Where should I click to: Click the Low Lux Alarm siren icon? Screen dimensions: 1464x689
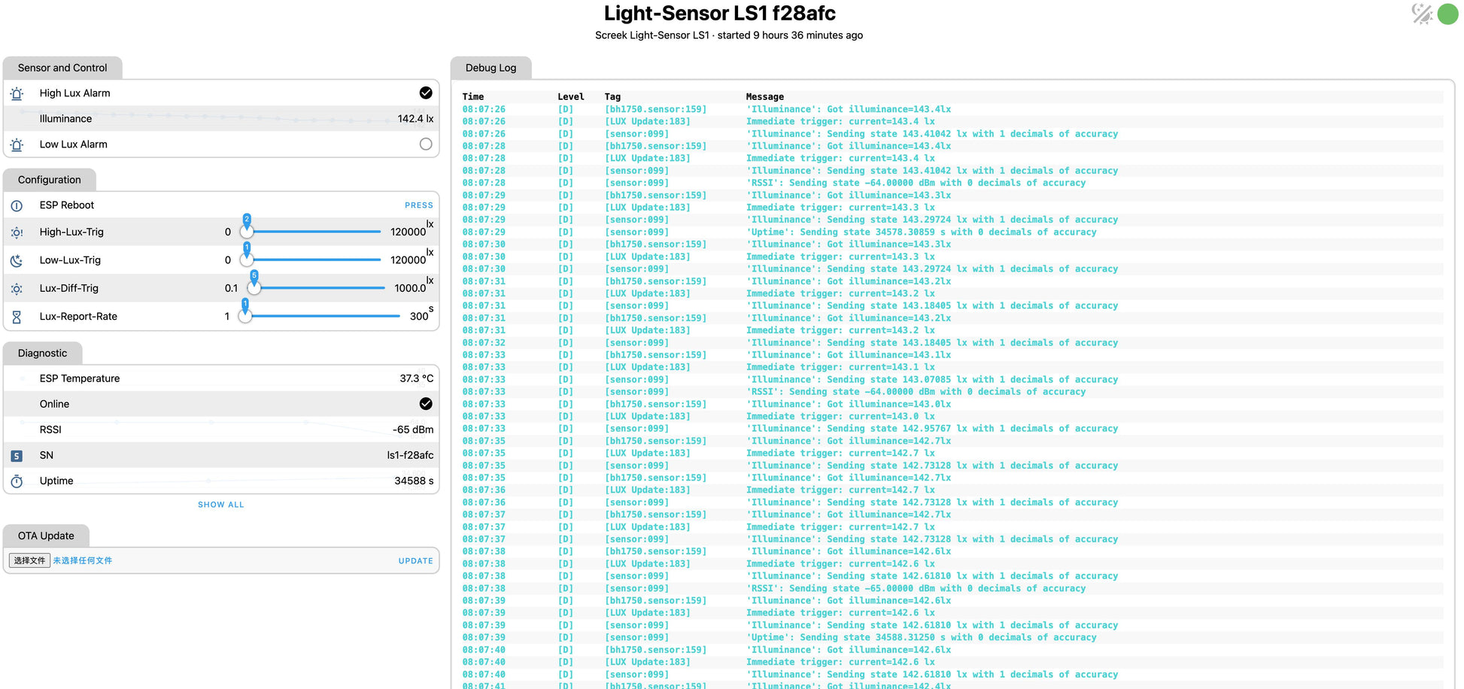(x=17, y=145)
